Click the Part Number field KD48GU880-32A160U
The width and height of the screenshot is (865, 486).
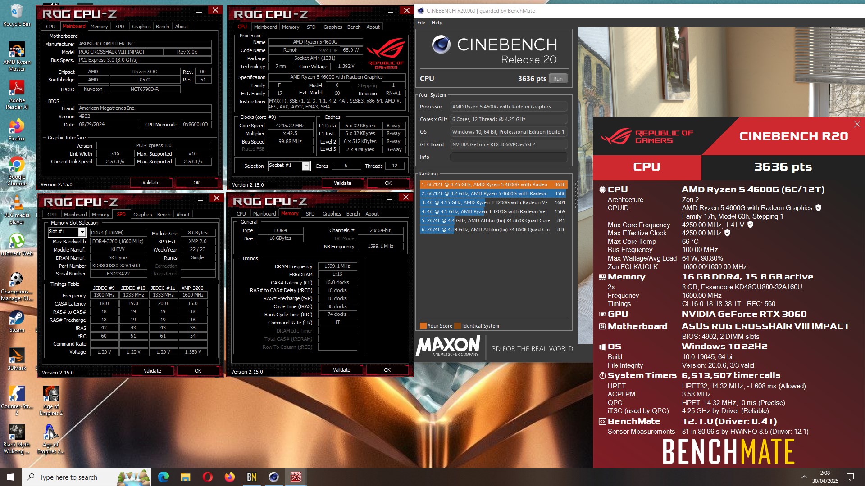point(118,266)
